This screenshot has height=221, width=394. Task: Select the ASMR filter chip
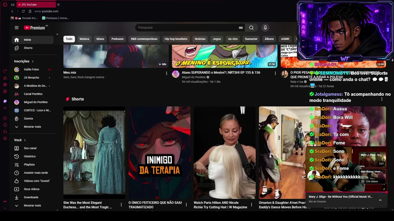pos(285,39)
